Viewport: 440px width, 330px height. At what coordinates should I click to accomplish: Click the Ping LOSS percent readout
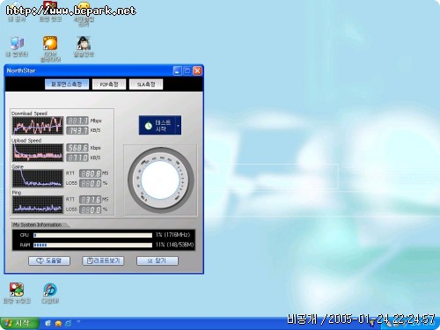tap(90, 209)
